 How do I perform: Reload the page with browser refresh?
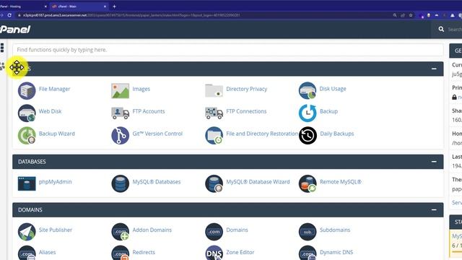[9, 15]
